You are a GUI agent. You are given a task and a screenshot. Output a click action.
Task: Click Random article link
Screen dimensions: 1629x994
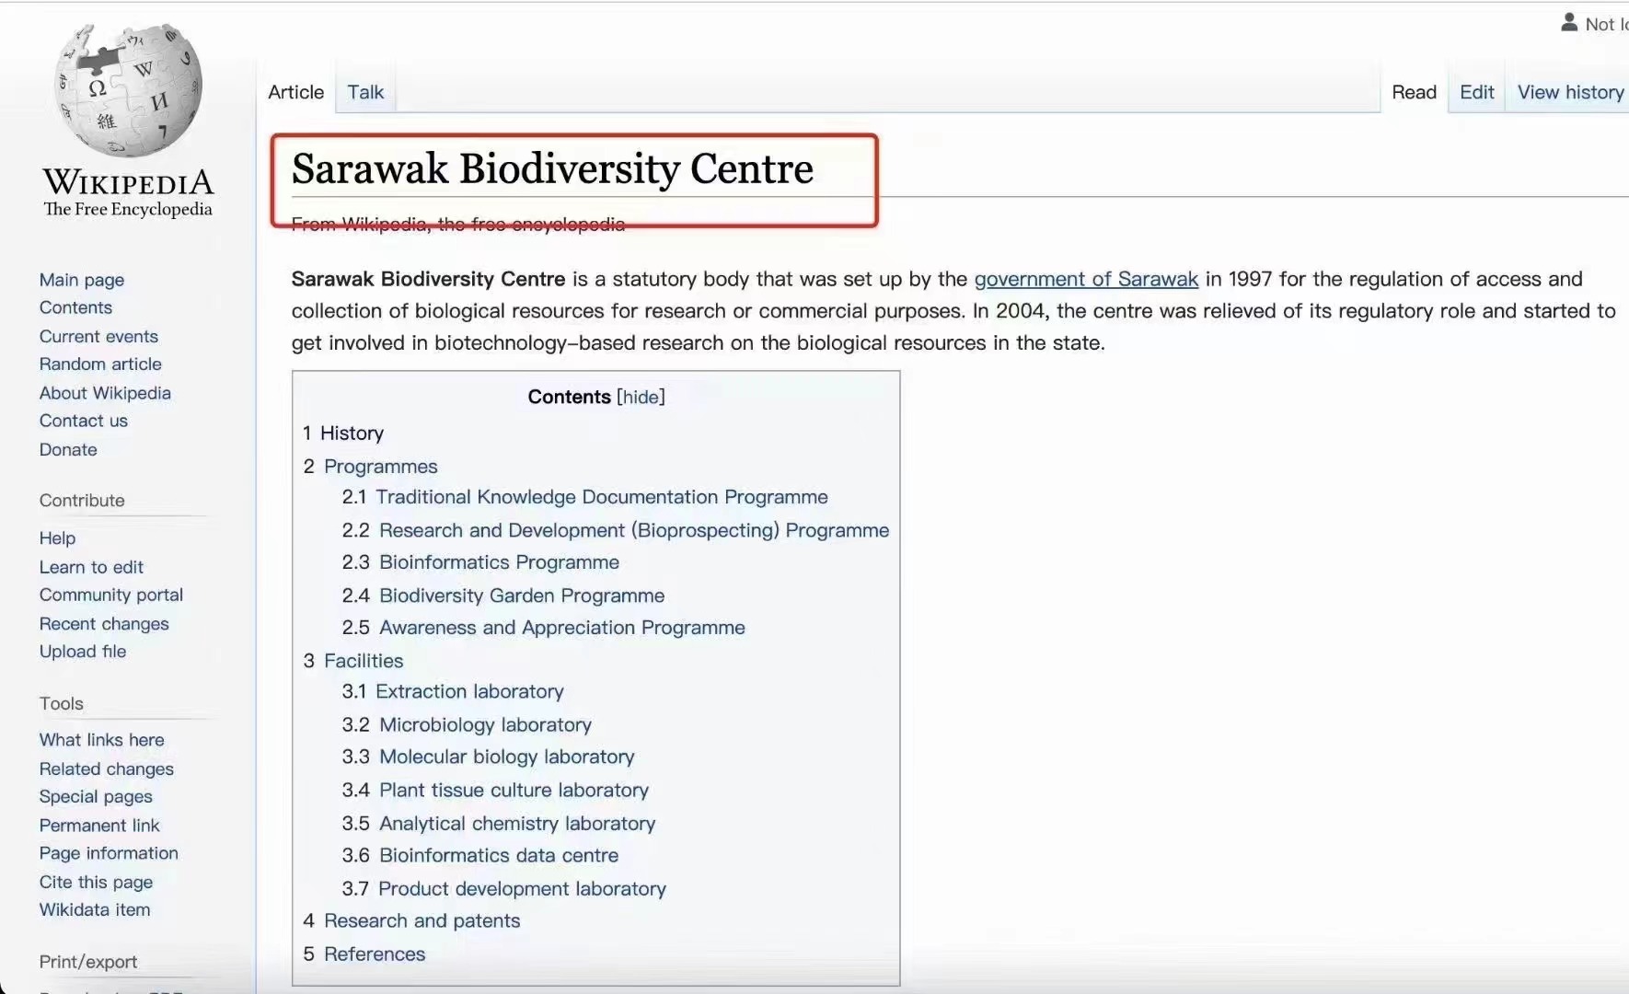(x=100, y=364)
